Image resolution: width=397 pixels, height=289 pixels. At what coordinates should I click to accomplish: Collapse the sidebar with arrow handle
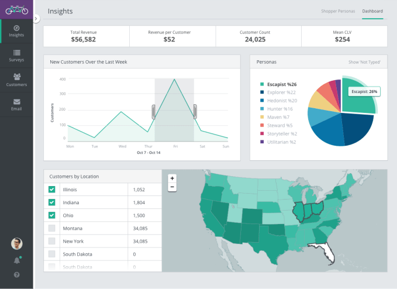click(36, 19)
